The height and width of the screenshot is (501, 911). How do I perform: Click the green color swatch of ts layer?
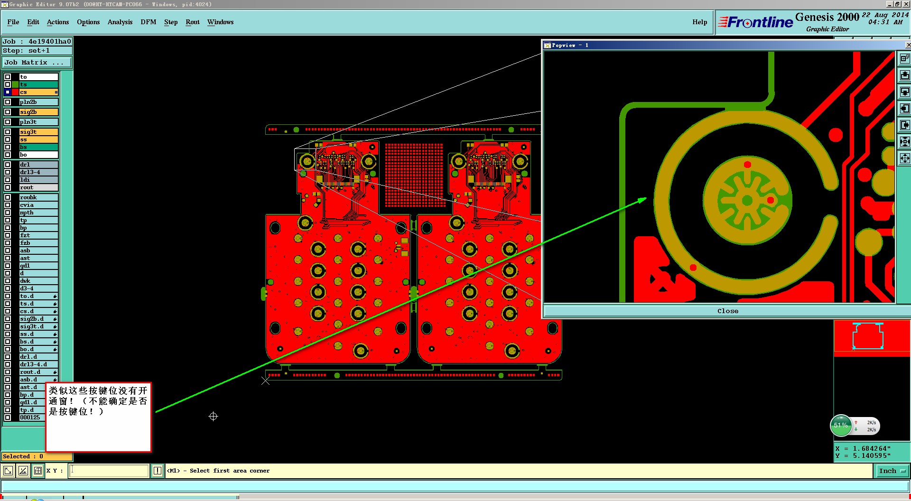(15, 84)
